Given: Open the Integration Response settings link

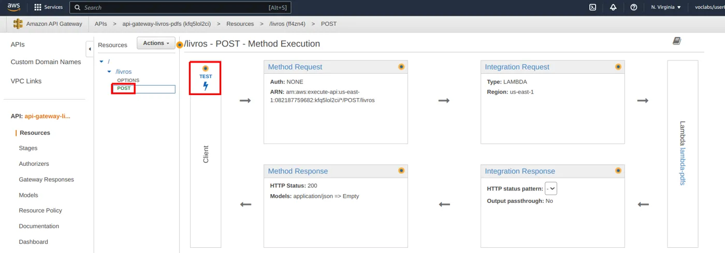Looking at the screenshot, I should [x=520, y=171].
